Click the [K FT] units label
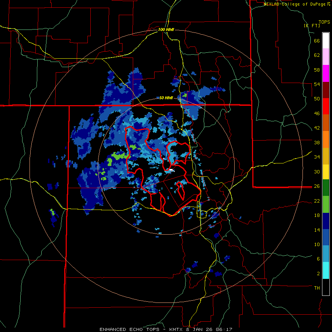The width and height of the screenshot is (332, 332). (x=312, y=25)
